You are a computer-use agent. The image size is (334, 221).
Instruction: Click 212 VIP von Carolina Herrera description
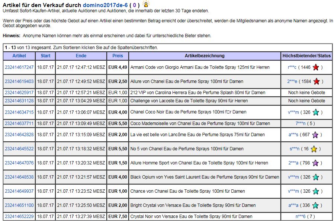click(197, 93)
